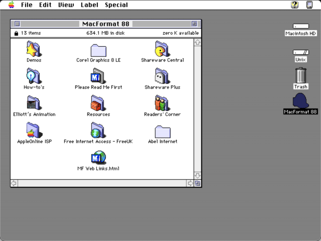Open the Please Read Me First document
The height and width of the screenshot is (241, 321).
98,76
